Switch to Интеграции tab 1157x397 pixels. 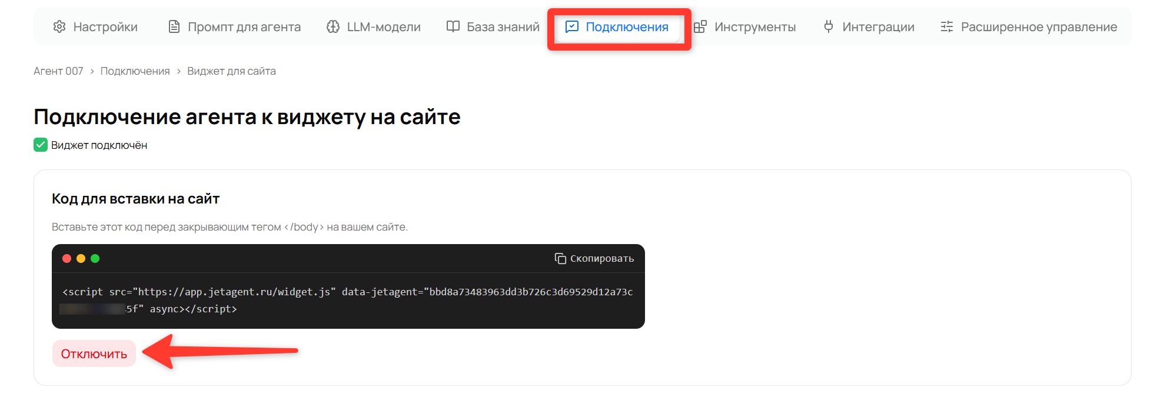(x=869, y=27)
